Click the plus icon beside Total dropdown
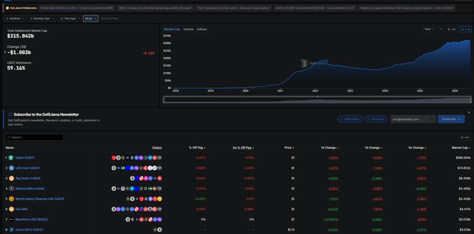Image resolution: width=474 pixels, height=234 pixels. 441,29
